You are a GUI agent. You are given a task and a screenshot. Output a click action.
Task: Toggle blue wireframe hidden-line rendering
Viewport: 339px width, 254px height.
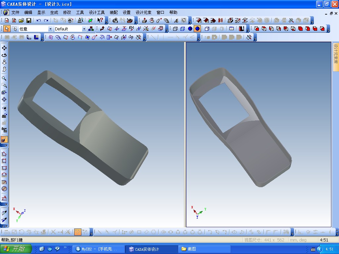point(182,29)
